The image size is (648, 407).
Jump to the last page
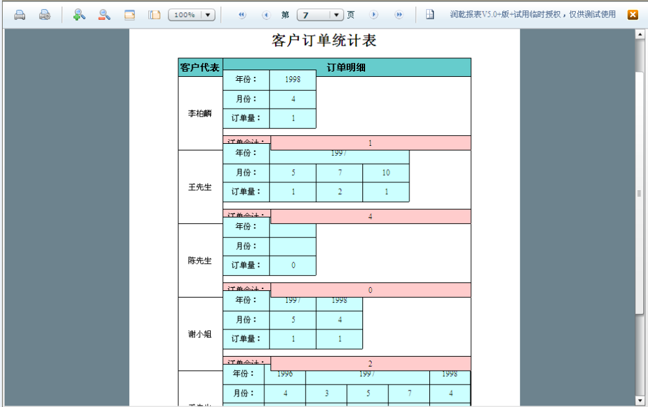(x=399, y=15)
